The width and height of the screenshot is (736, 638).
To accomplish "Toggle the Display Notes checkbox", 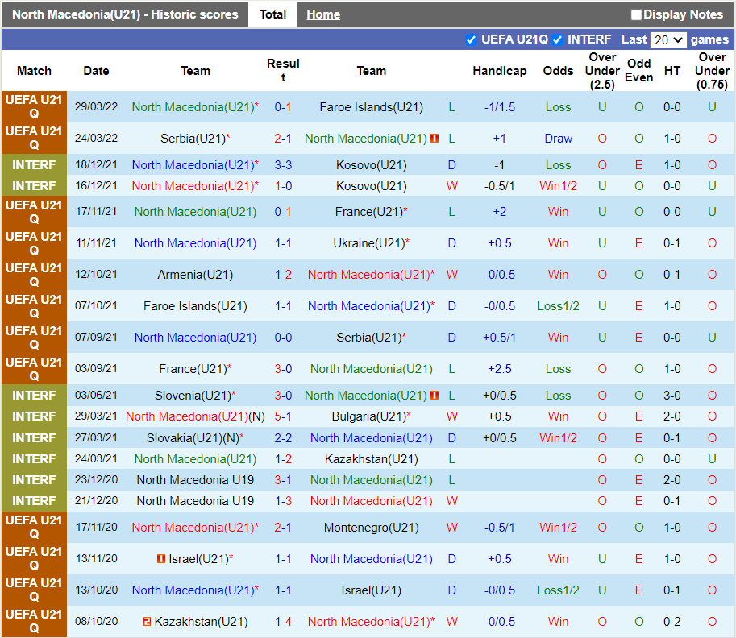I will [636, 15].
